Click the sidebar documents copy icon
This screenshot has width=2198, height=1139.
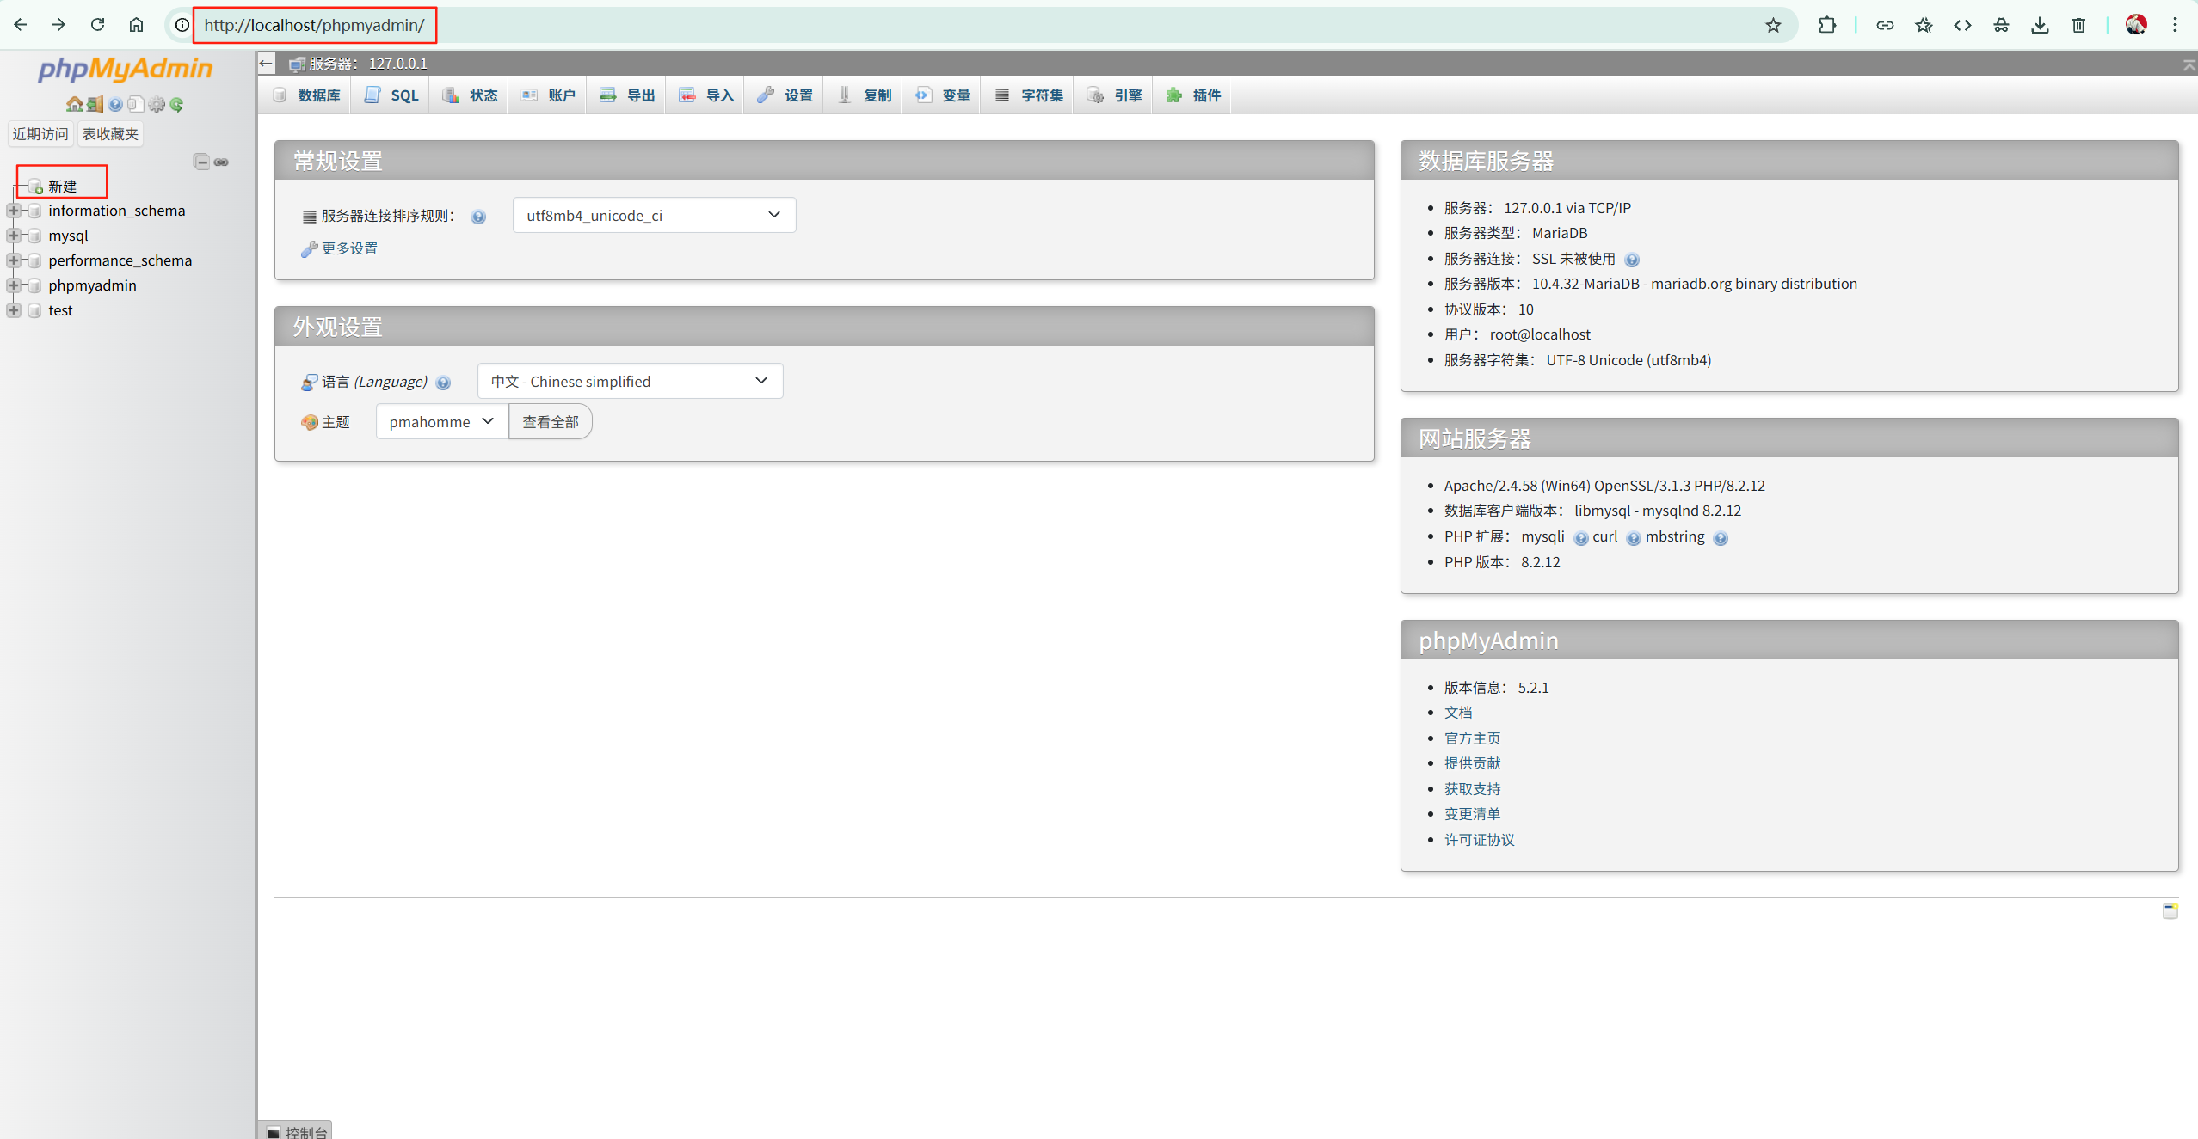(x=135, y=105)
